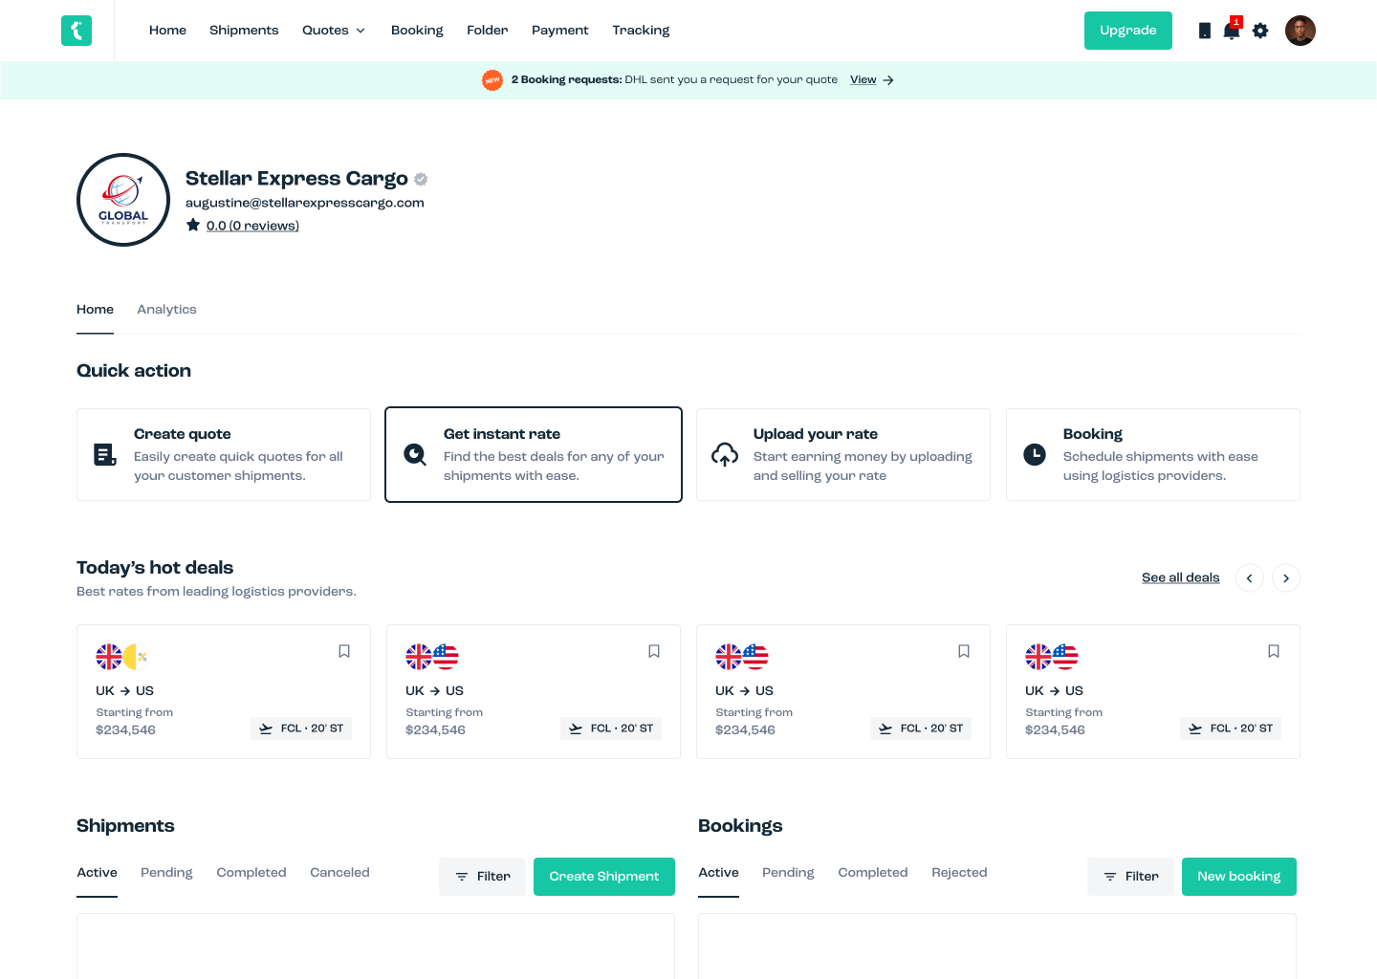Click the right arrow to browse more deals
The image size is (1377, 979).
tap(1285, 577)
